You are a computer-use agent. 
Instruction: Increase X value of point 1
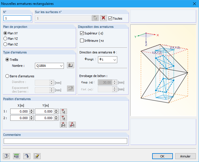tap(31, 110)
